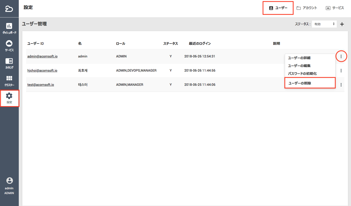Open the admin@acornsoft.io user link
This screenshot has height=206, width=351.
(x=42, y=56)
